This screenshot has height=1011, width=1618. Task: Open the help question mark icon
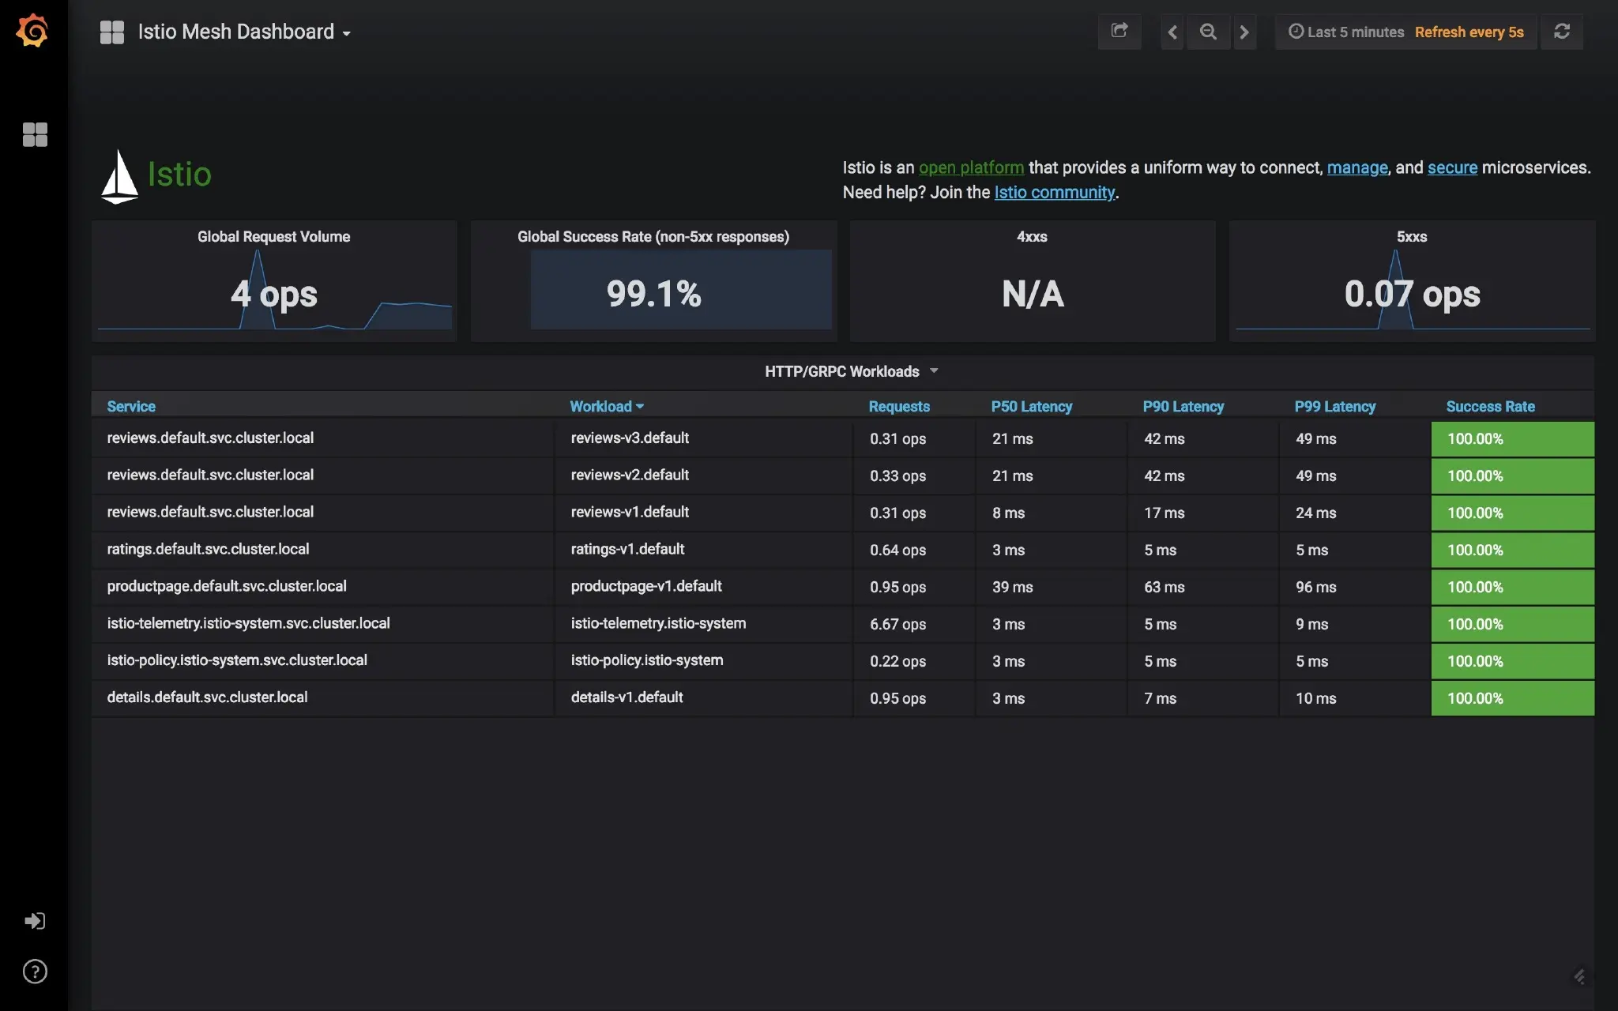coord(35,972)
